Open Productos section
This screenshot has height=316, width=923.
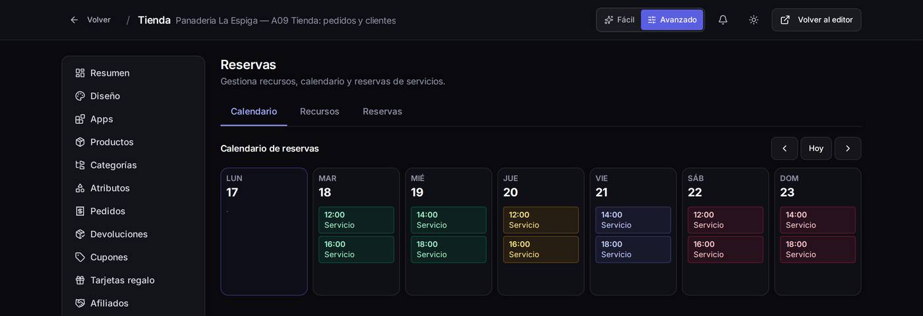[133, 142]
